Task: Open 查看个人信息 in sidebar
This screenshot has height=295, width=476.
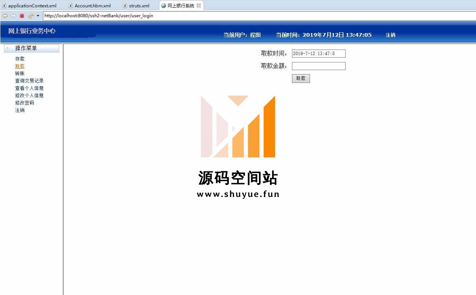Action: pos(29,88)
